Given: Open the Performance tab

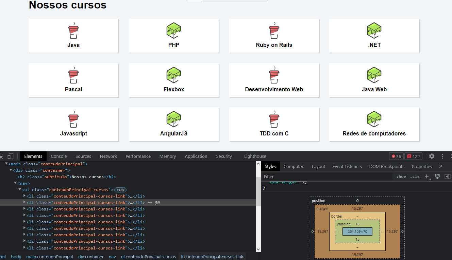Looking at the screenshot, I should 138,156.
